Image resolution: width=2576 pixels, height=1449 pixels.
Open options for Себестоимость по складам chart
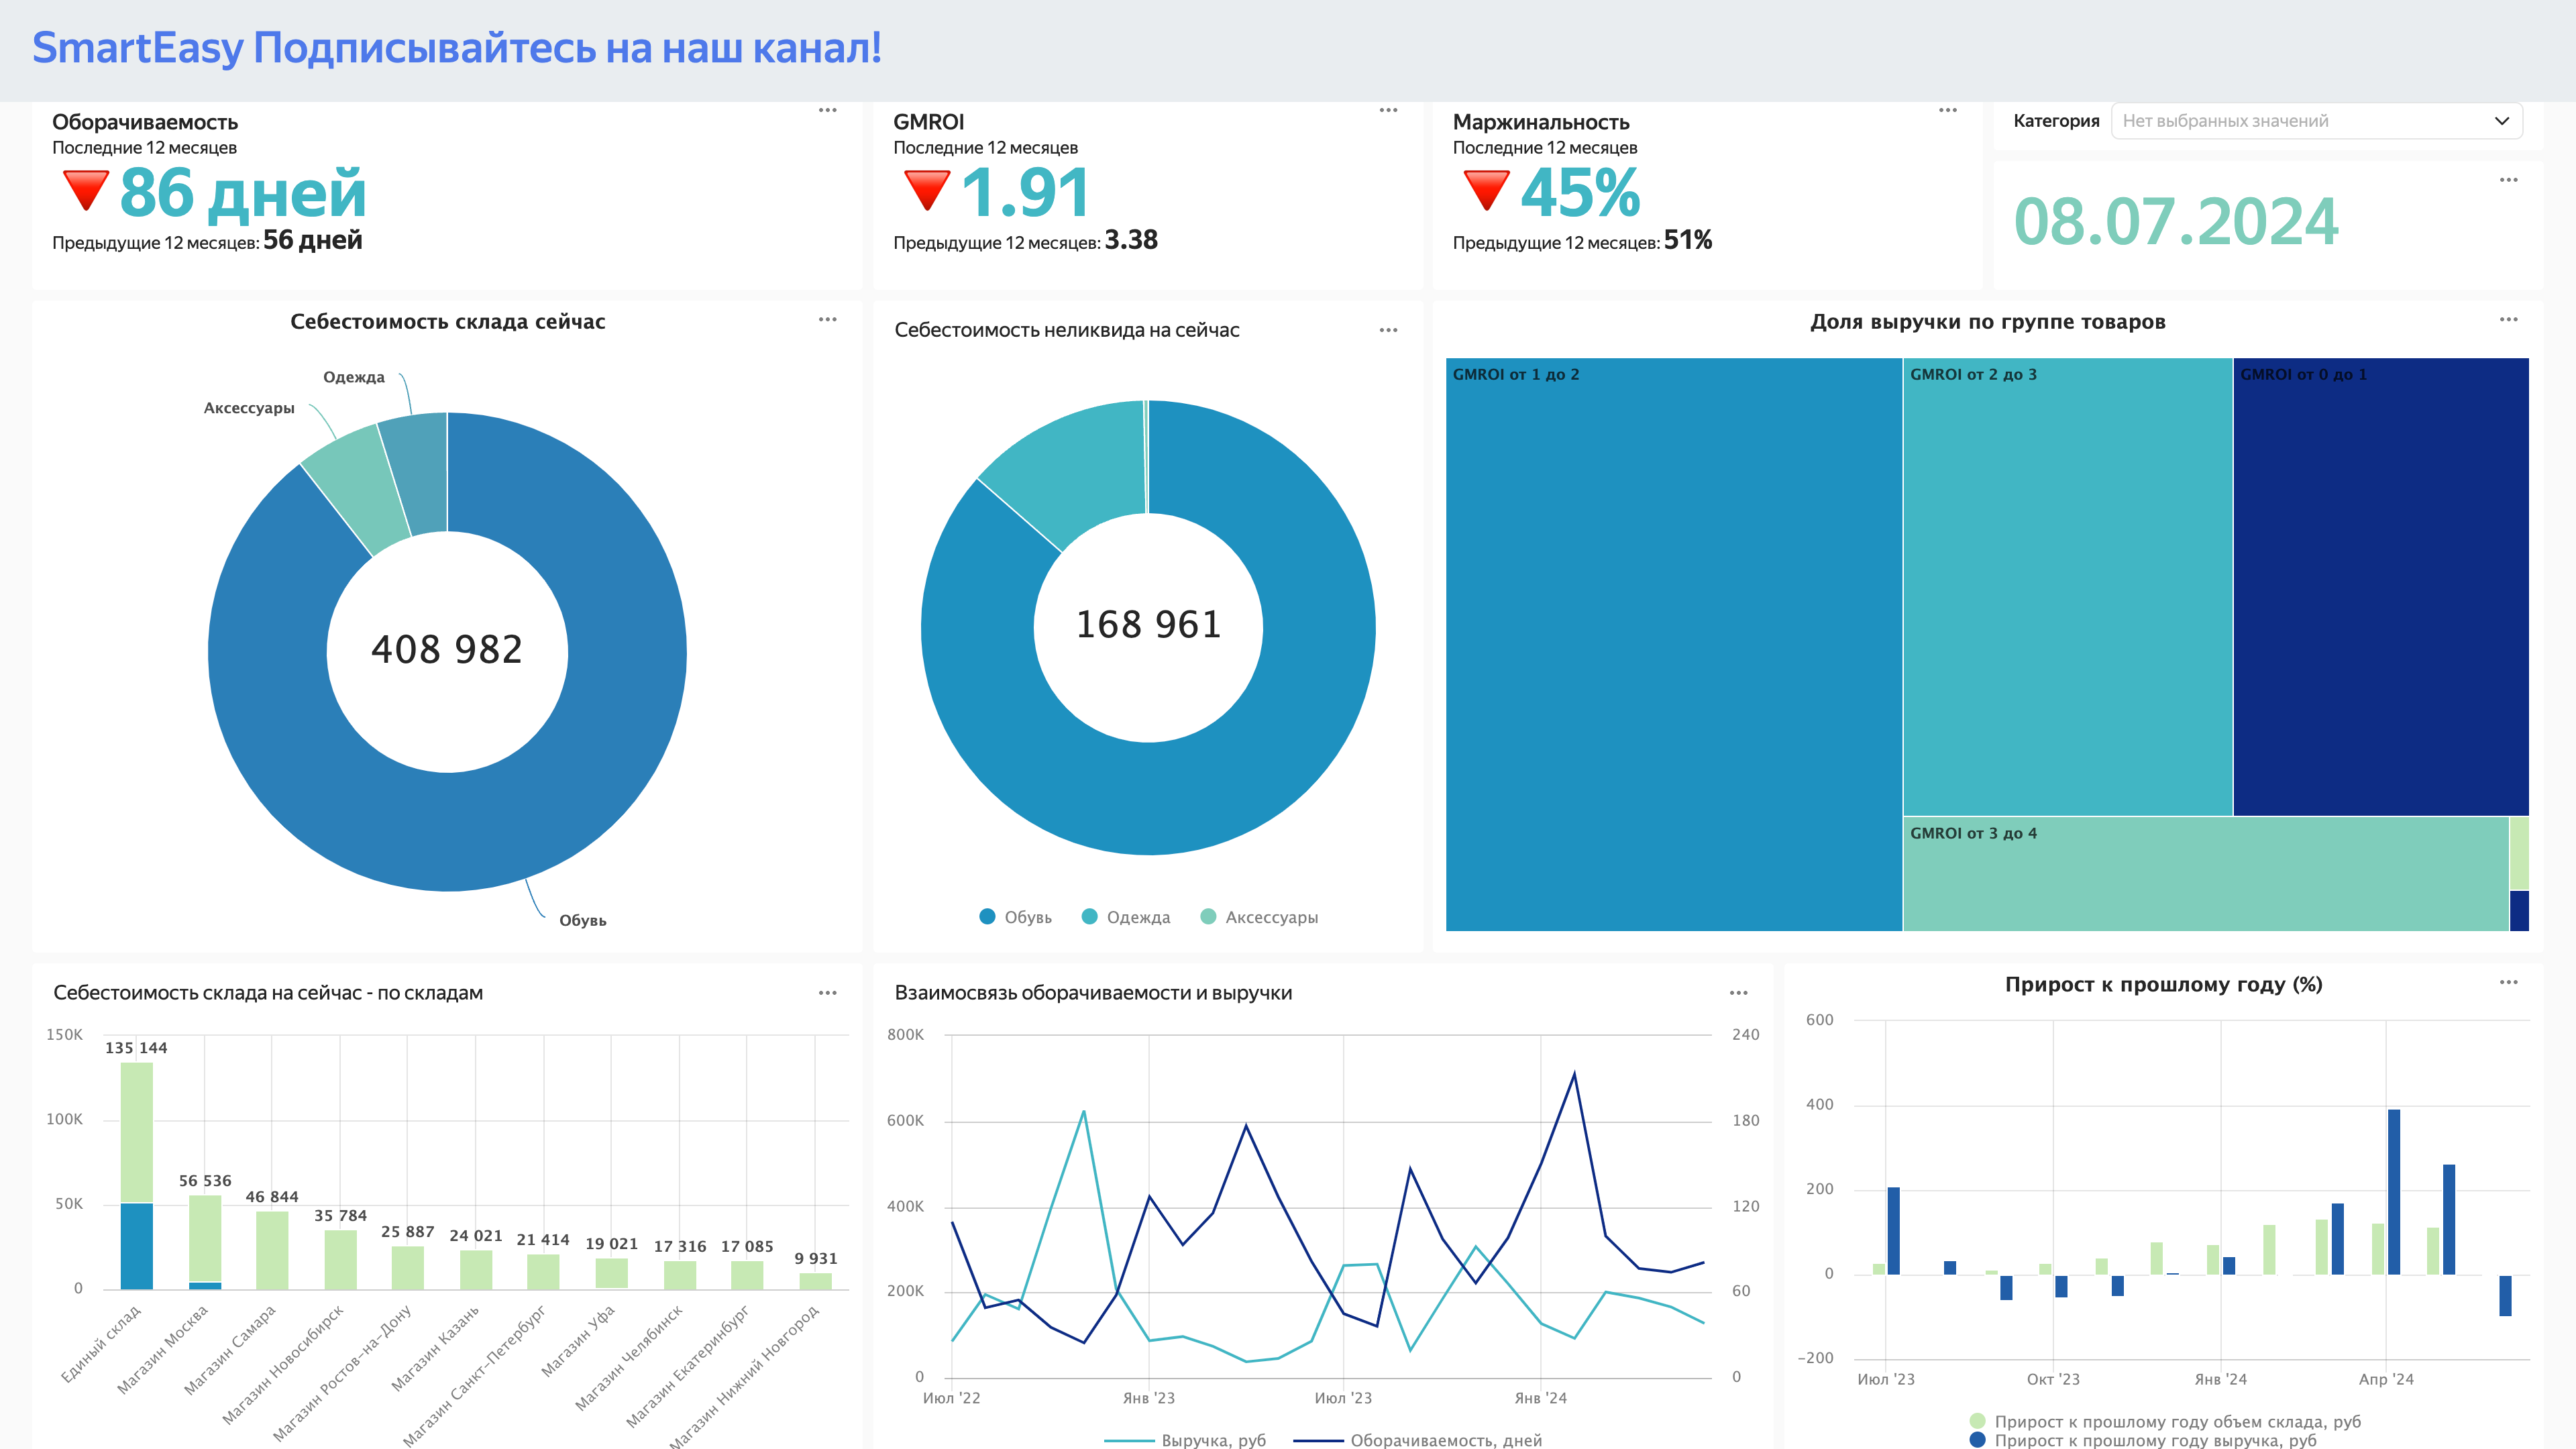pyautogui.click(x=827, y=993)
